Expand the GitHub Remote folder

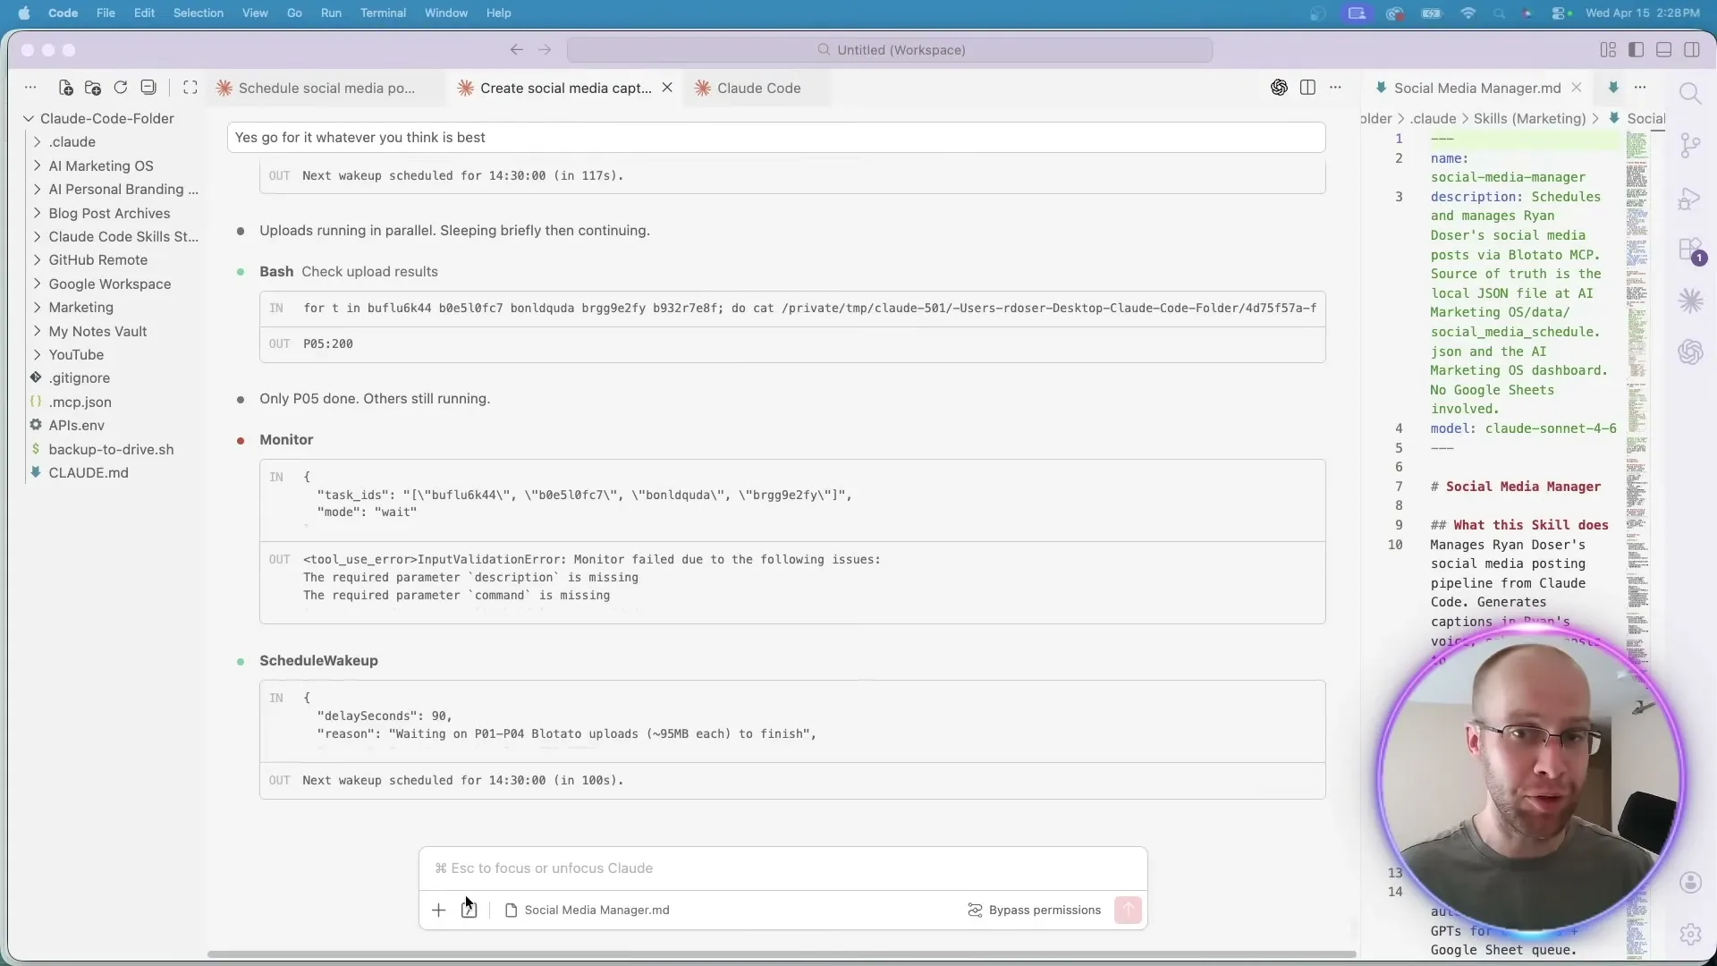pyautogui.click(x=97, y=259)
